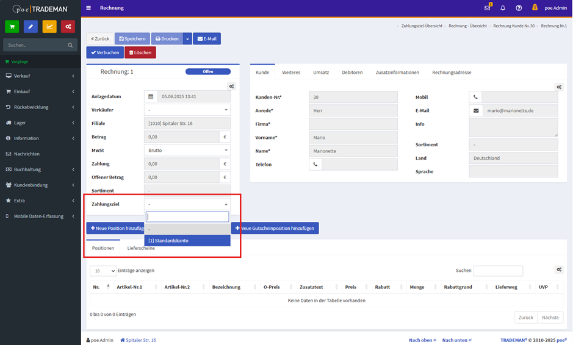This screenshot has width=573, height=345.
Task: Click the Info textarea field
Action: point(513,127)
